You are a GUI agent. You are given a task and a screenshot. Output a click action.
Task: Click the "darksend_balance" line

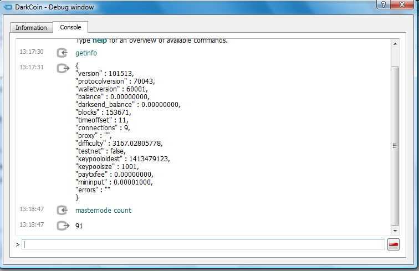click(128, 105)
